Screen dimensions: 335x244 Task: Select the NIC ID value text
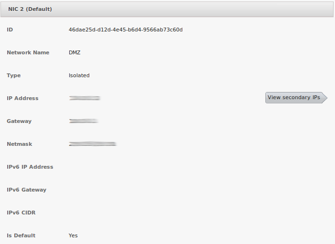126,30
